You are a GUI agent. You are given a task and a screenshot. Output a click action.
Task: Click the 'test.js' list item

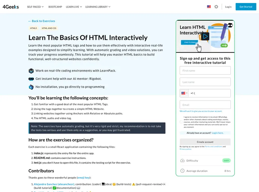pyautogui.click(x=82, y=163)
